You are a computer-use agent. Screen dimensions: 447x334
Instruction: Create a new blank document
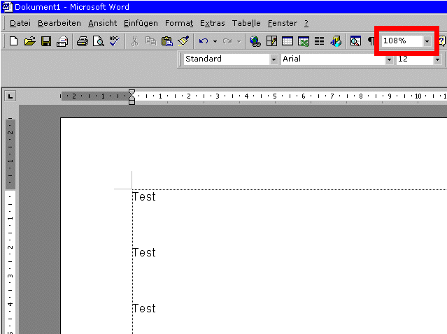pos(13,41)
